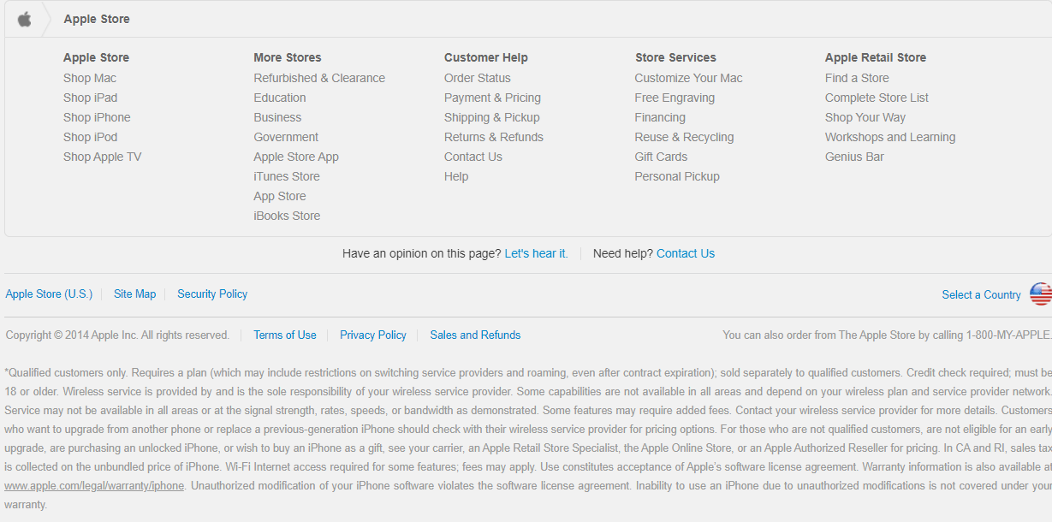The height and width of the screenshot is (522, 1052).
Task: Click the More Stores column heading
Action: 288,57
